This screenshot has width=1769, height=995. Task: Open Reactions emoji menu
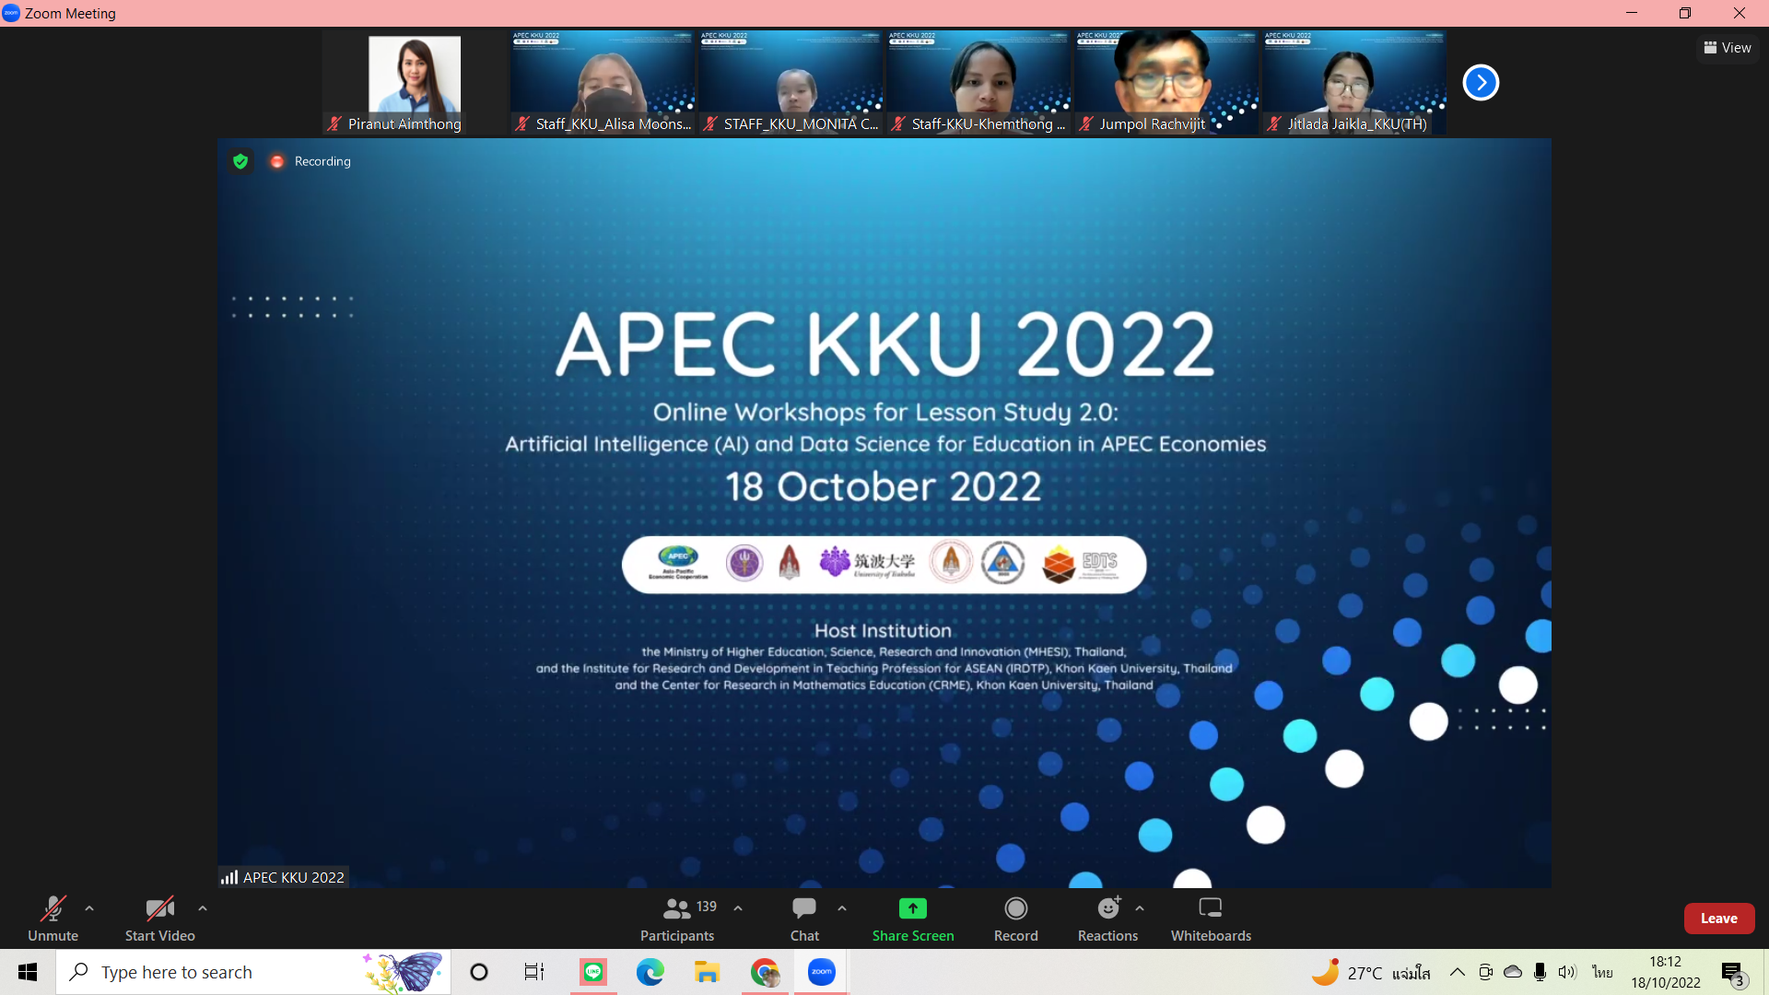pyautogui.click(x=1107, y=909)
